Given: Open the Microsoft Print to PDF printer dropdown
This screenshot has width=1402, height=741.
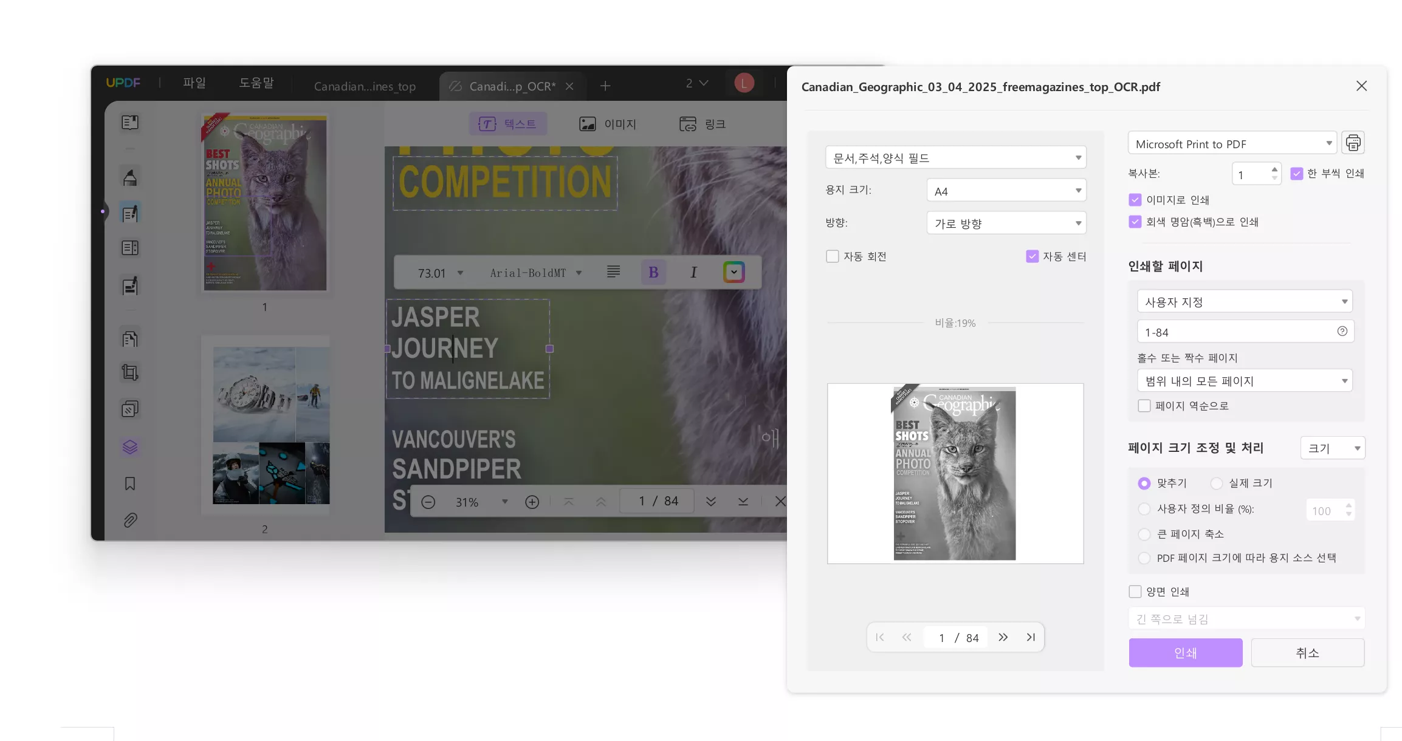Looking at the screenshot, I should pyautogui.click(x=1232, y=143).
